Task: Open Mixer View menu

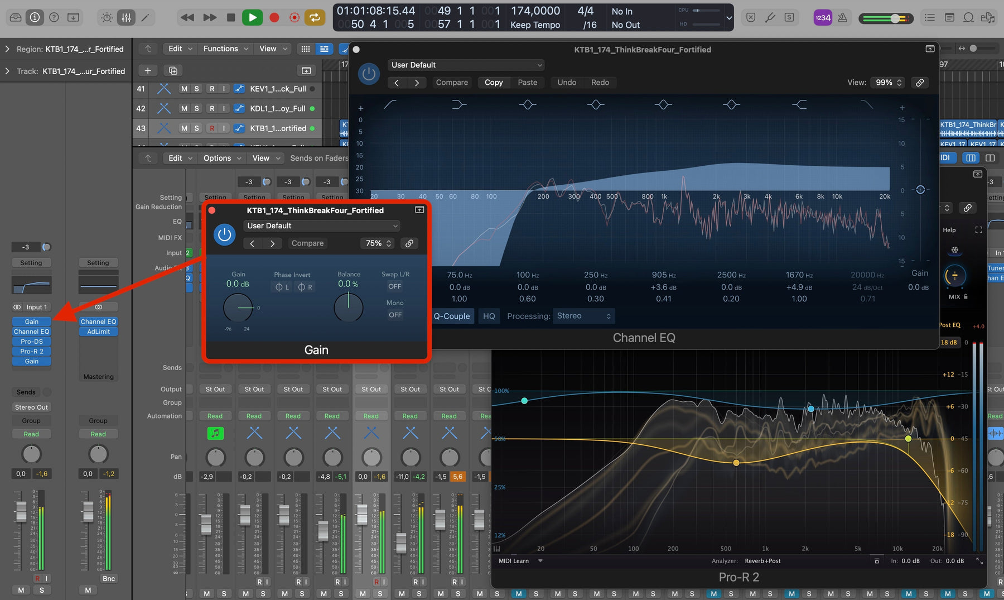Action: pos(266,158)
